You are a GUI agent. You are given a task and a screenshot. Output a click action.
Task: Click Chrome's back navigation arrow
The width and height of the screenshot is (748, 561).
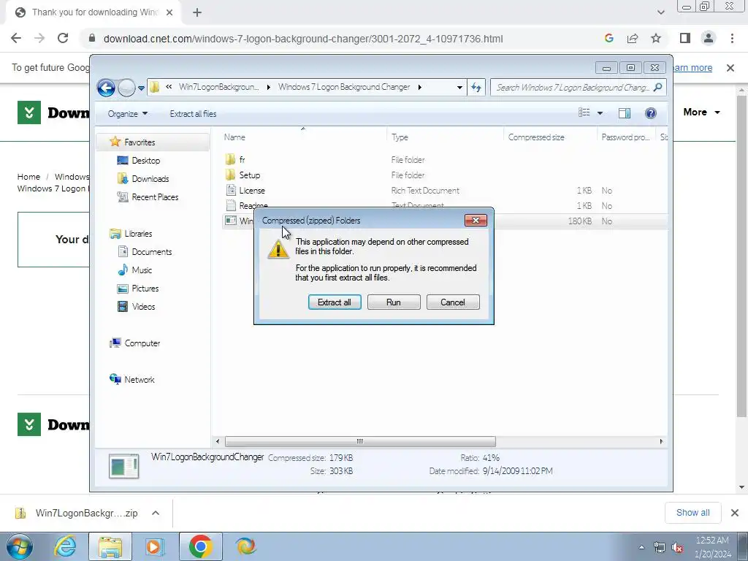pos(16,39)
